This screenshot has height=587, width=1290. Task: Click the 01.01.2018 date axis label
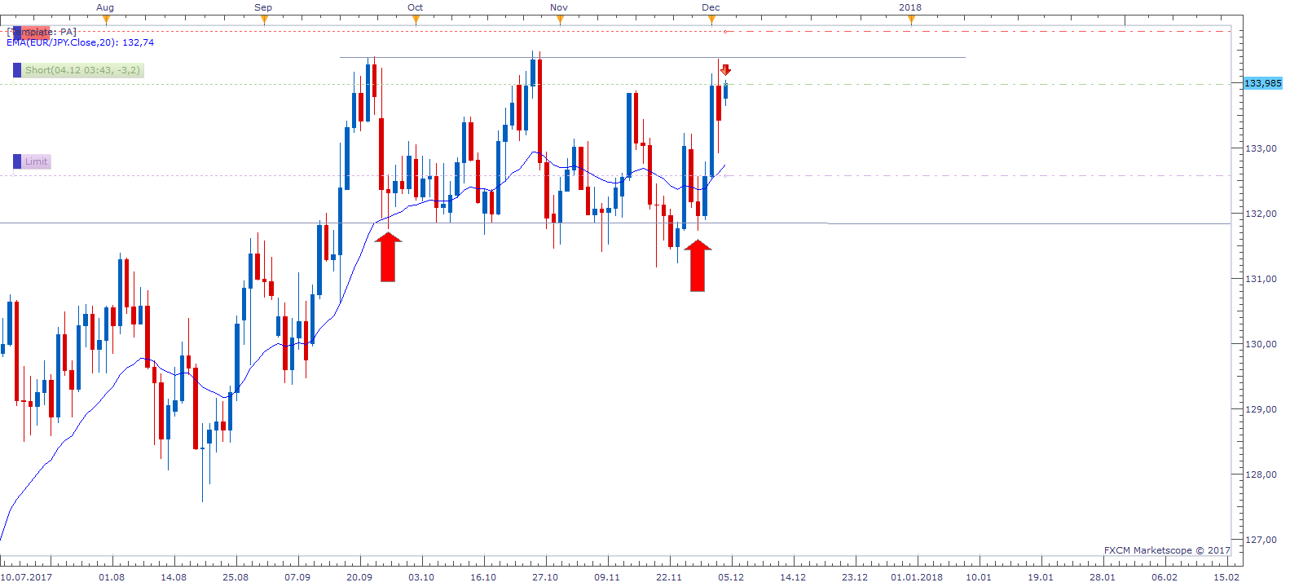point(916,577)
